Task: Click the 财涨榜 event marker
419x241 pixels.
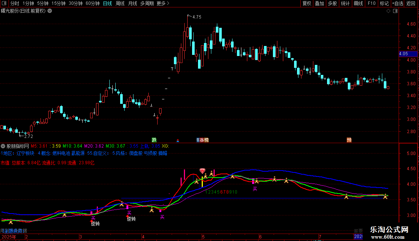Action: tap(202, 140)
